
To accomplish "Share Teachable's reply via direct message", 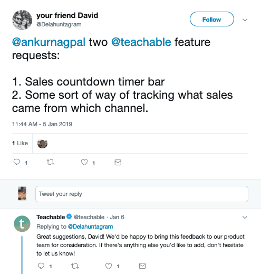I will coord(142,266).
